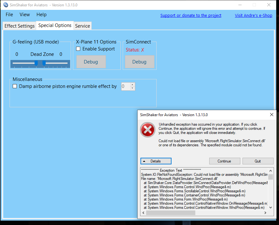Click the right arrow of the horizontal details scrollbar

pos(266,213)
